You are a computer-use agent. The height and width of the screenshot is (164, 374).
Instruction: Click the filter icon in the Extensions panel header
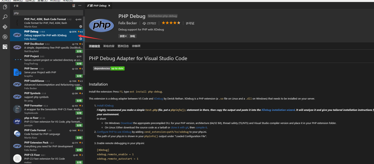click(x=74, y=5)
